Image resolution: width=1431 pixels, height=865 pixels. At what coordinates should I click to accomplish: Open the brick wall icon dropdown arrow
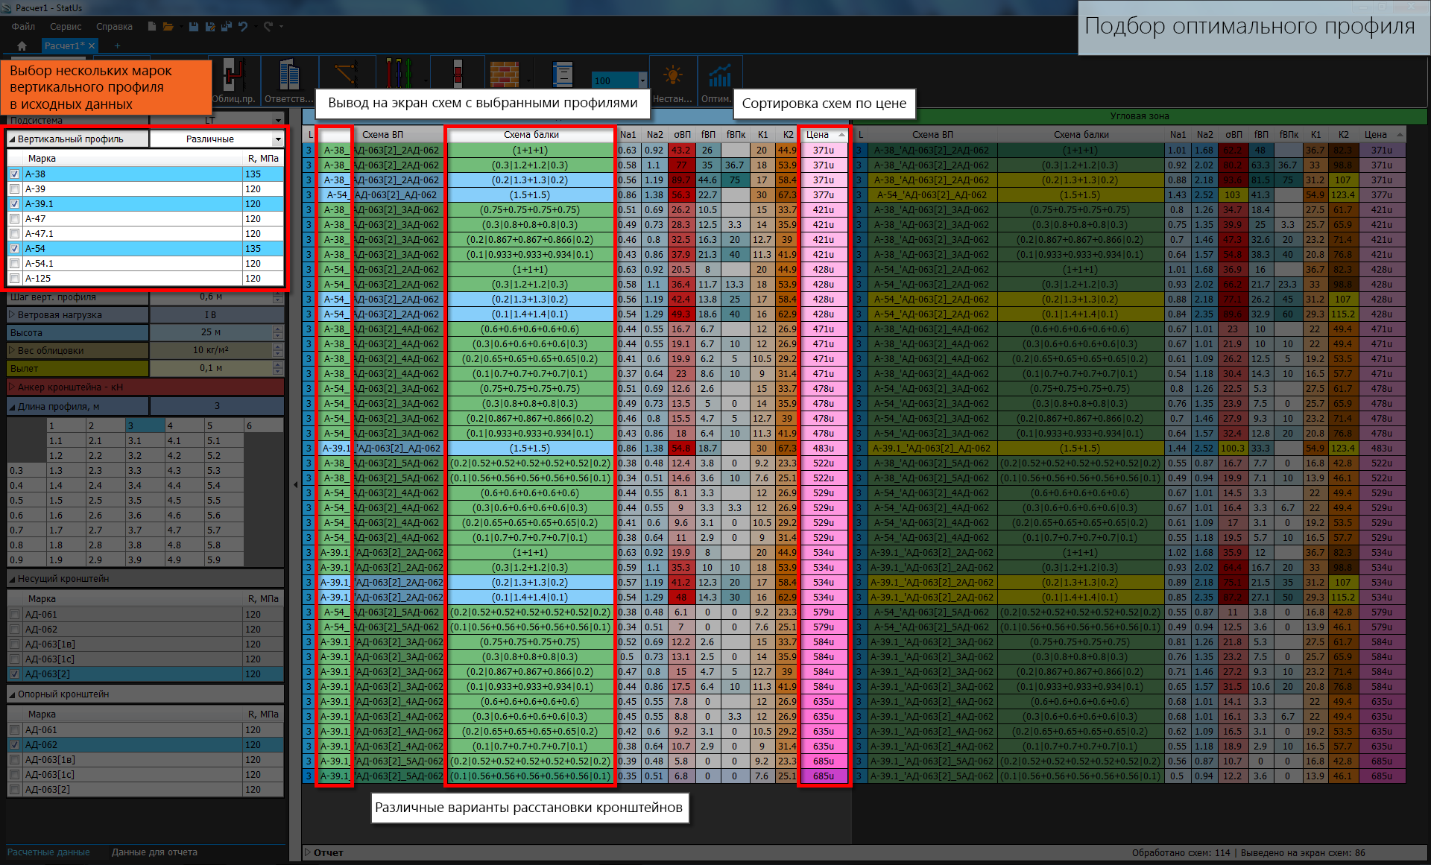tap(528, 80)
